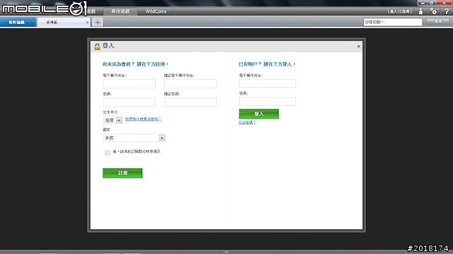Screen dimensions: 453x254
Task: Click the green 註冊 register button
Action: pyautogui.click(x=122, y=173)
